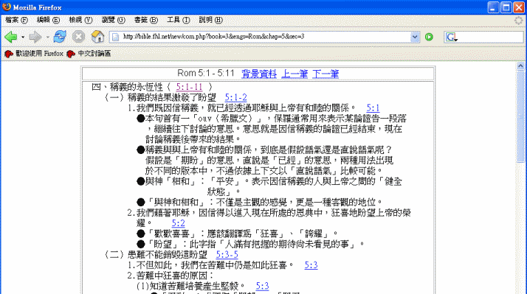Click the scrollbar up arrow

[x=520, y=66]
